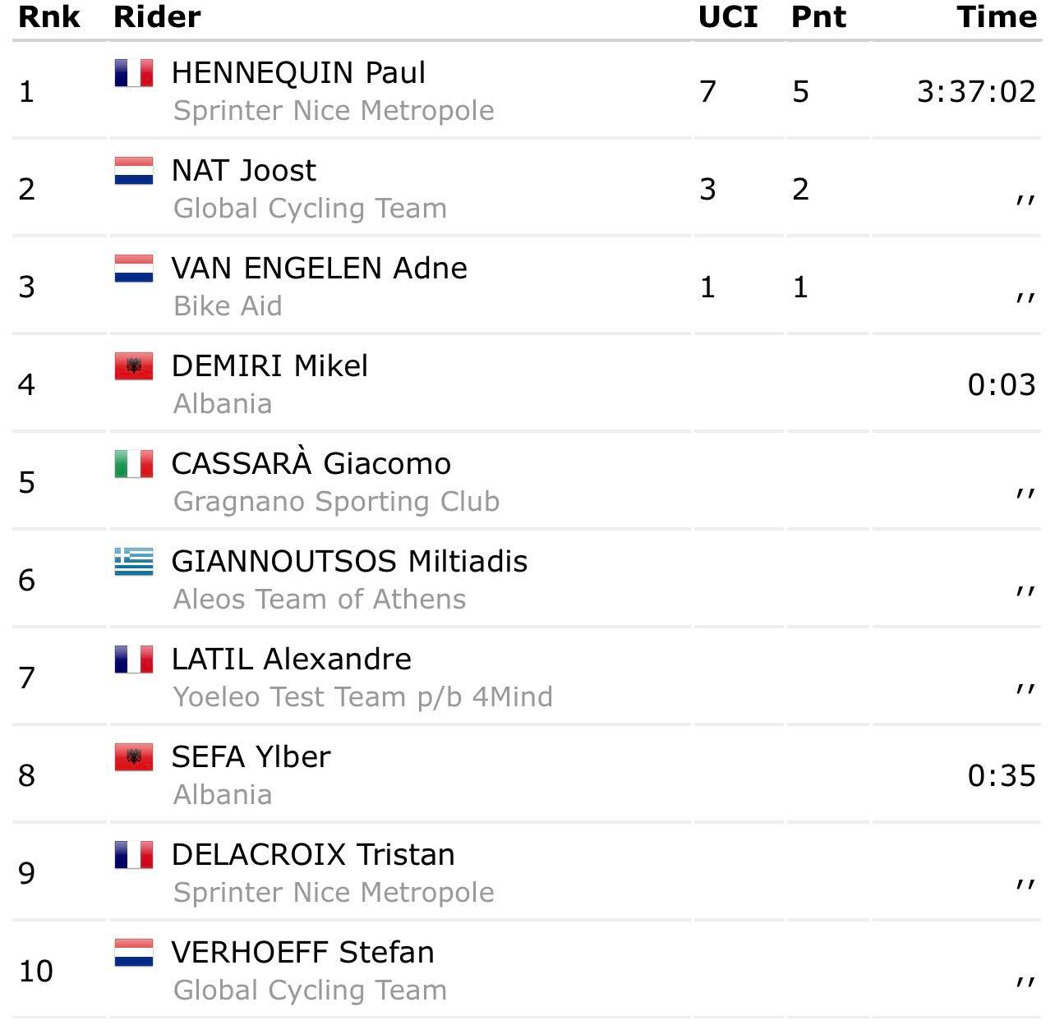Click the Pnt column header
Image resolution: width=1055 pixels, height=1025 pixels.
[818, 16]
